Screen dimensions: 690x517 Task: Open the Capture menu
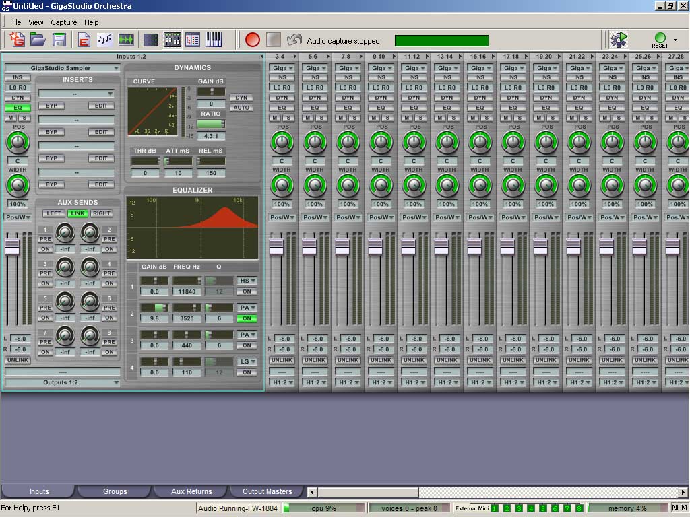(63, 22)
